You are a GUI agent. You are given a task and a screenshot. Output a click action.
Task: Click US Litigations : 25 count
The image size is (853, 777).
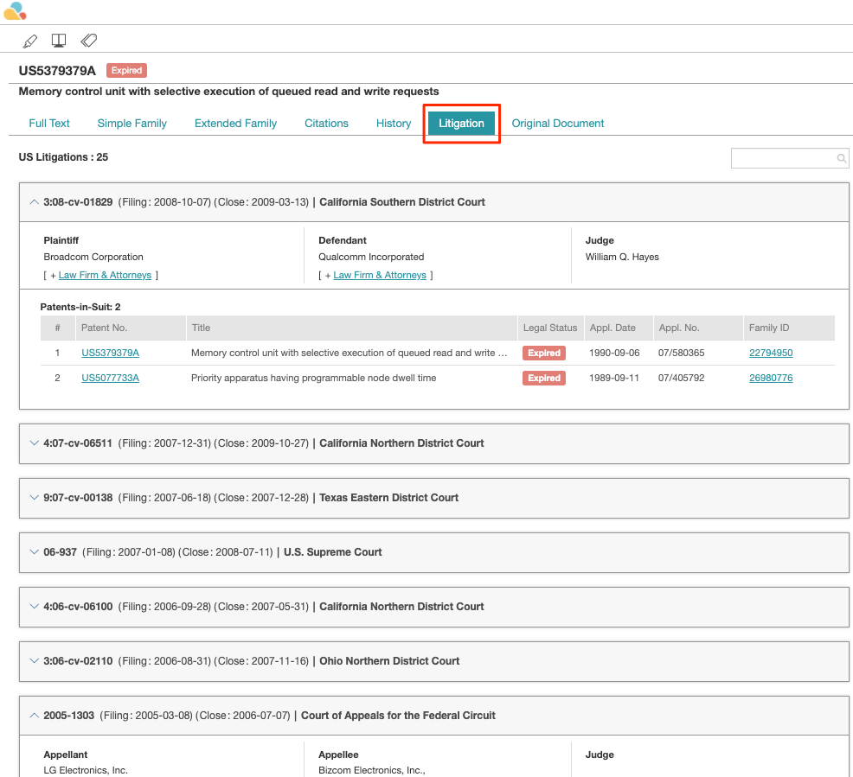(x=63, y=157)
